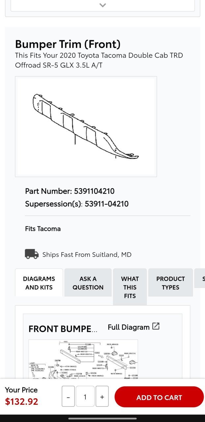This screenshot has height=422, width=205.
Task: Select the What This Fits tab
Action: pos(130,287)
